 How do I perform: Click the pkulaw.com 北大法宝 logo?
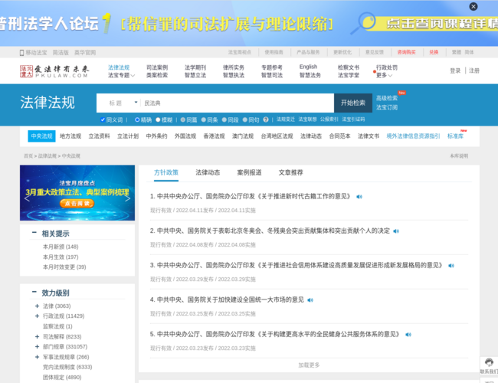[x=54, y=72]
